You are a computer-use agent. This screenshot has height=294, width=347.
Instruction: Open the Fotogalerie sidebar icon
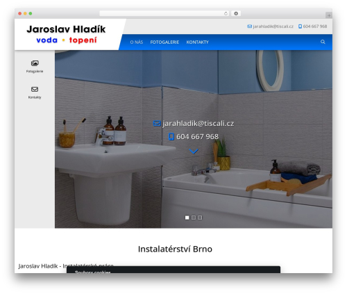(x=35, y=63)
